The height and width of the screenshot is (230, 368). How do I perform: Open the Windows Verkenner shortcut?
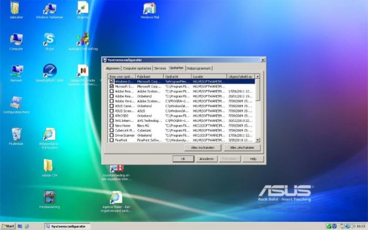click(49, 9)
